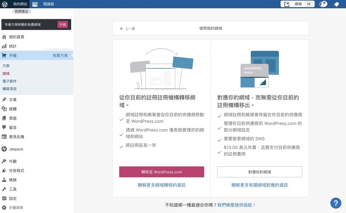Viewport: 346px width, 213px height.
Task: Click 將註冊延長一年 list item
Action: tap(141, 145)
